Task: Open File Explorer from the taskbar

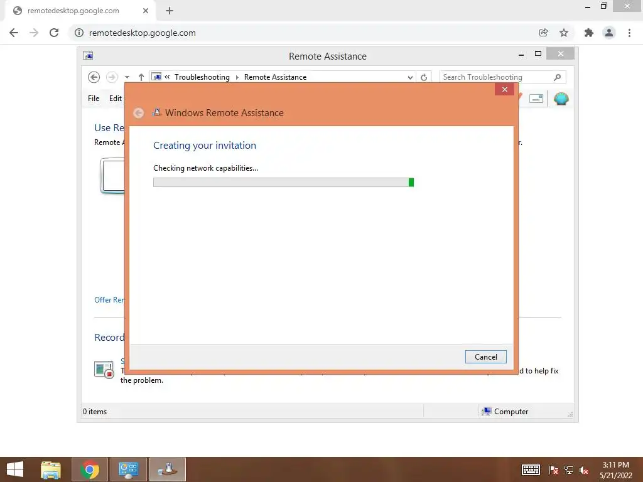Action: pyautogui.click(x=51, y=469)
